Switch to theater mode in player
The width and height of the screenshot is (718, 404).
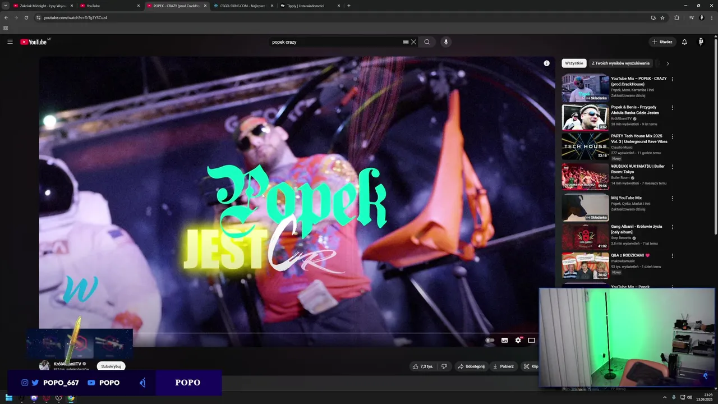[531, 340]
